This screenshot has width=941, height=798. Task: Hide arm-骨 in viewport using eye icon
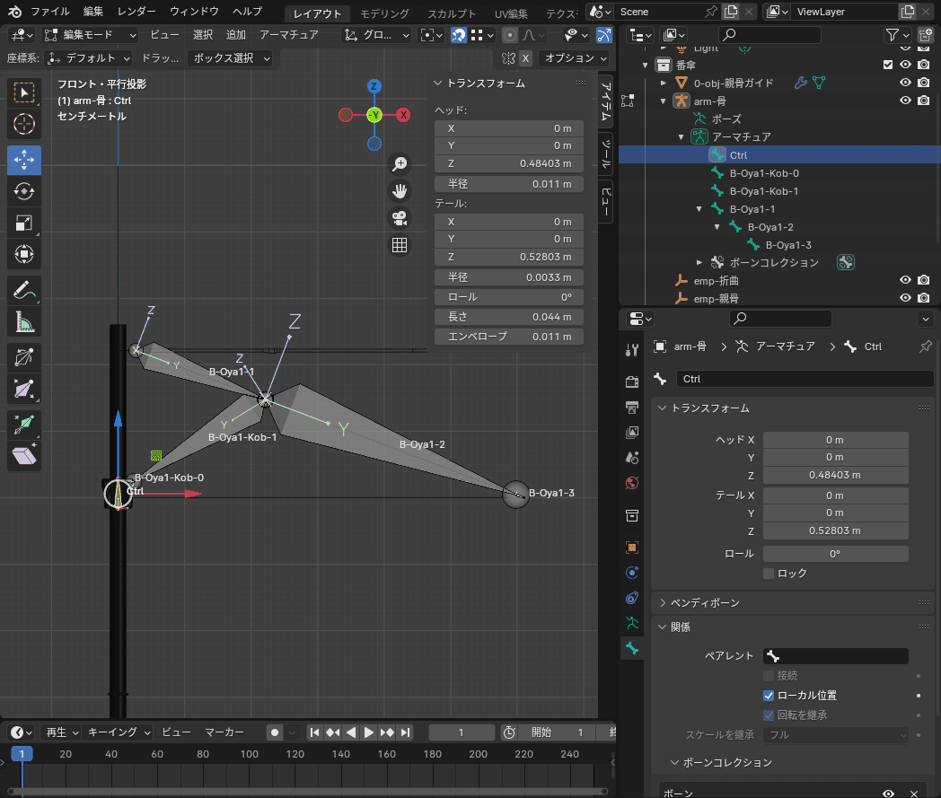pos(906,101)
